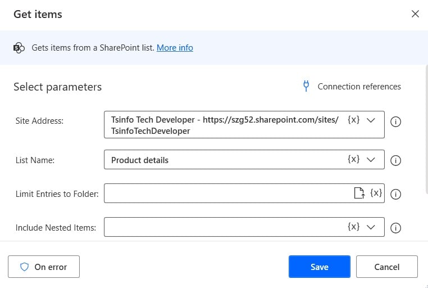
Task: Click the plug icon for connection references
Action: tap(306, 86)
